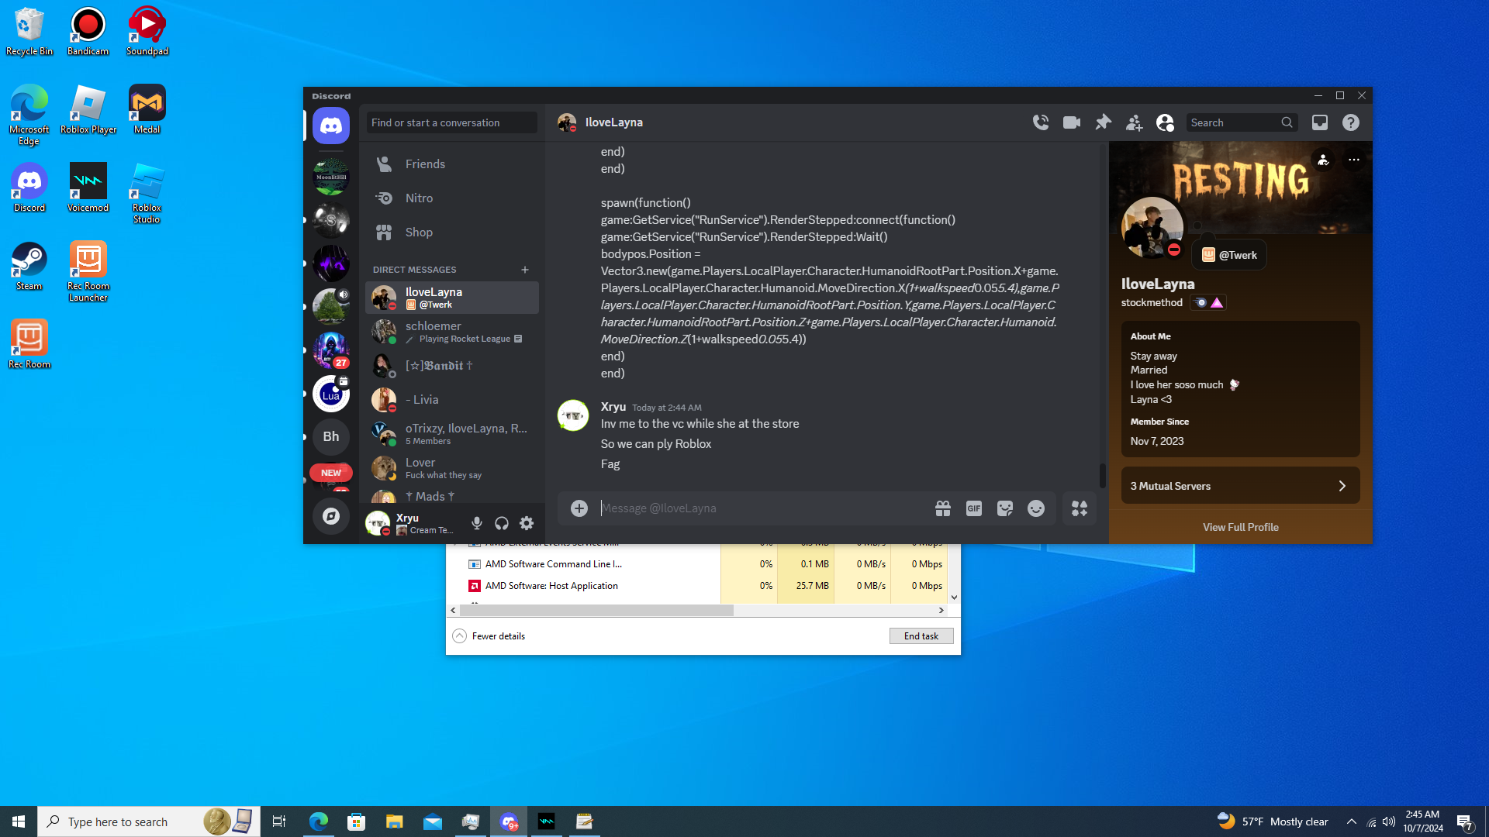Open the Discord inbox icon
The width and height of the screenshot is (1489, 837).
pos(1319,122)
